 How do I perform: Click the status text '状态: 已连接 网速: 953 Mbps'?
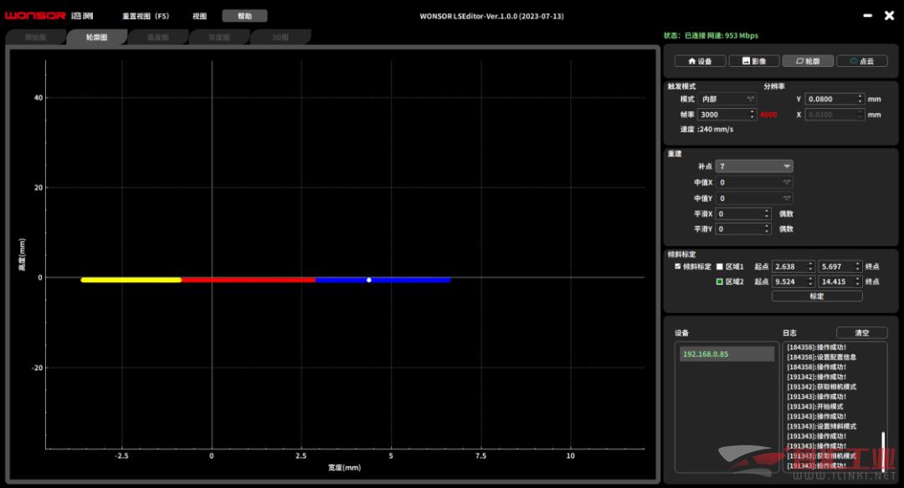711,36
